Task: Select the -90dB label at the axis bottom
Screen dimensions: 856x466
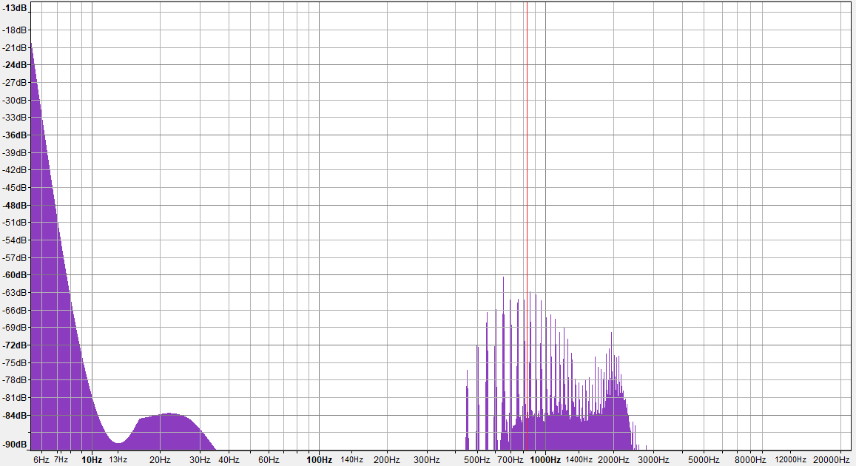Action: [15, 444]
